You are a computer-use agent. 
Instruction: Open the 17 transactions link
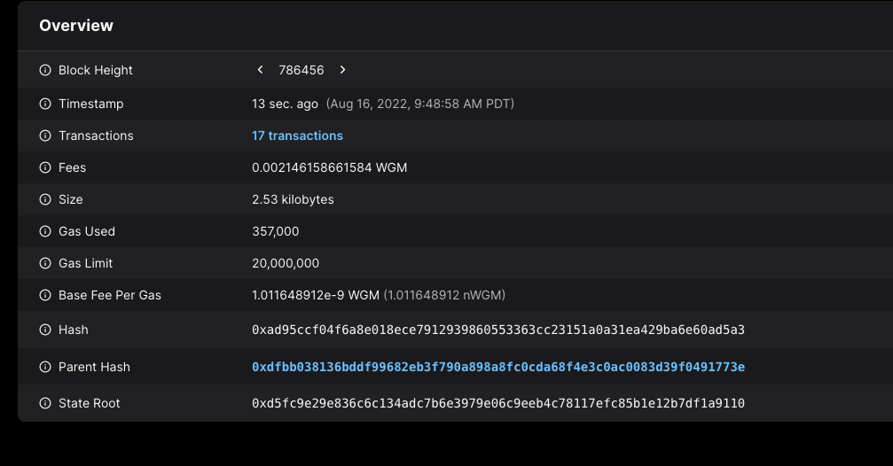297,136
